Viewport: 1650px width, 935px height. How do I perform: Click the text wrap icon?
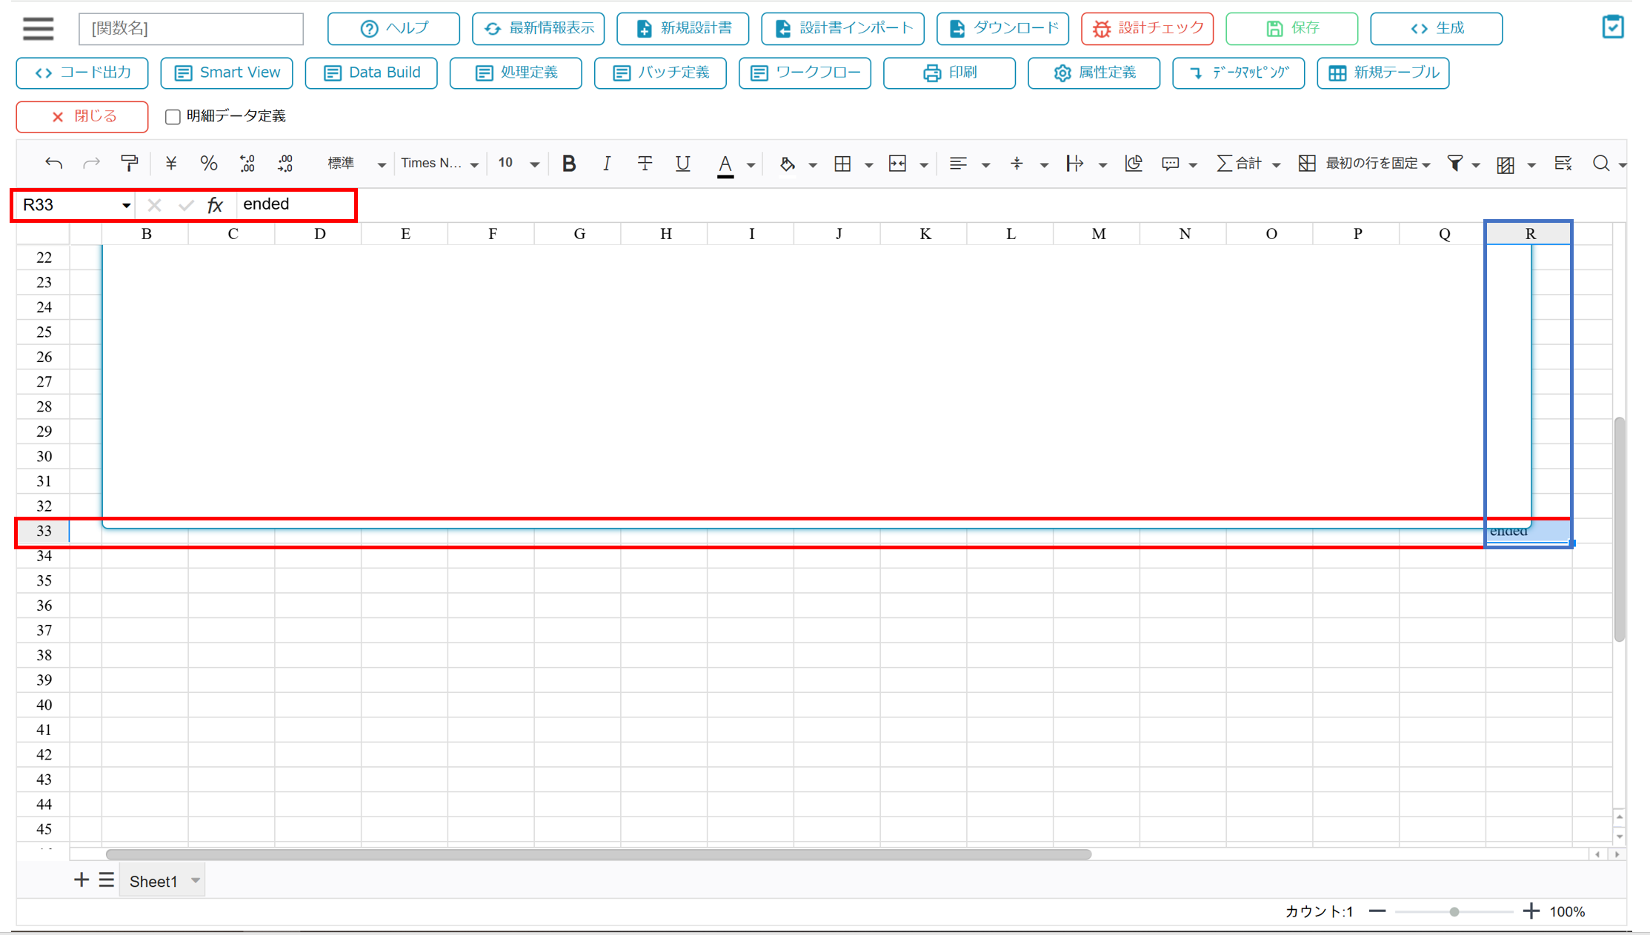1074,164
